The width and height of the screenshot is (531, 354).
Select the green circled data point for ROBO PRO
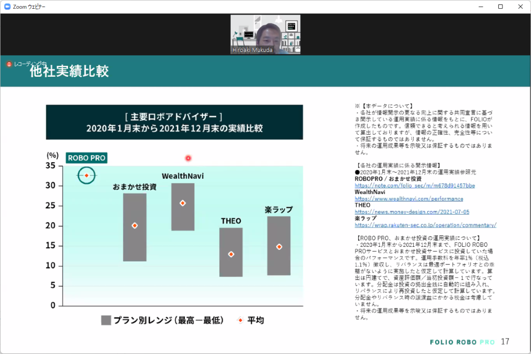[x=86, y=175]
